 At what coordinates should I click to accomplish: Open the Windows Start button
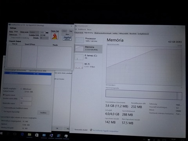point(1,133)
